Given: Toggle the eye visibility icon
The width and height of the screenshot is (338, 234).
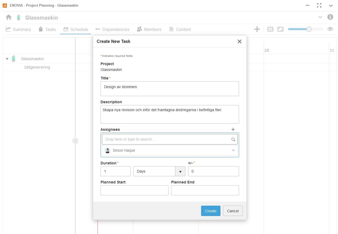Looking at the screenshot, I should tap(330, 29).
